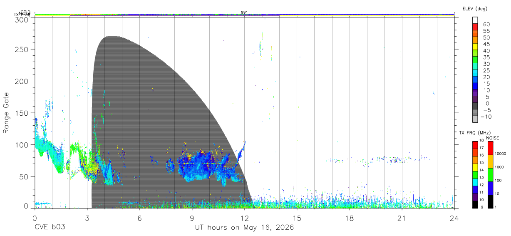The image size is (511, 236).
Task: Click the '1' label on NOISE scale
Action: tap(496, 207)
